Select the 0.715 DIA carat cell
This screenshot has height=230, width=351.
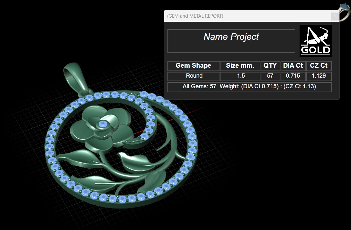point(293,76)
